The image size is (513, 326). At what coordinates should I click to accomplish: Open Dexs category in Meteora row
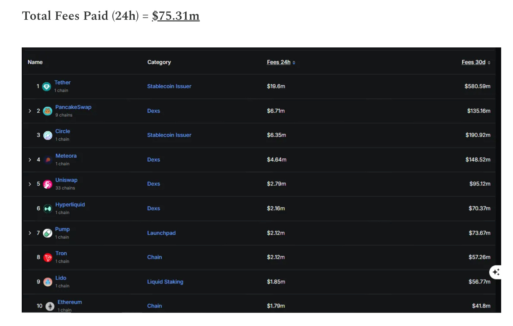point(154,160)
